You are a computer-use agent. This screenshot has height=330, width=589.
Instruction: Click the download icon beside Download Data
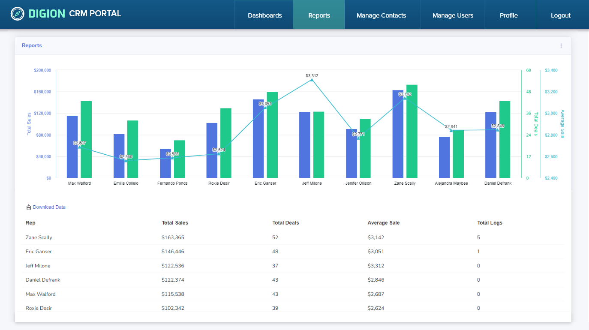click(28, 207)
